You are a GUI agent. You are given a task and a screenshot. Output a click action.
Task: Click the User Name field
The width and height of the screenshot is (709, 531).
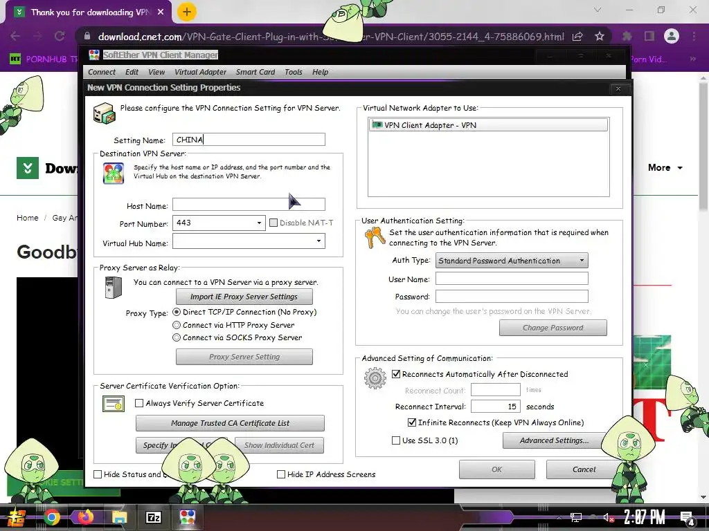click(x=512, y=279)
